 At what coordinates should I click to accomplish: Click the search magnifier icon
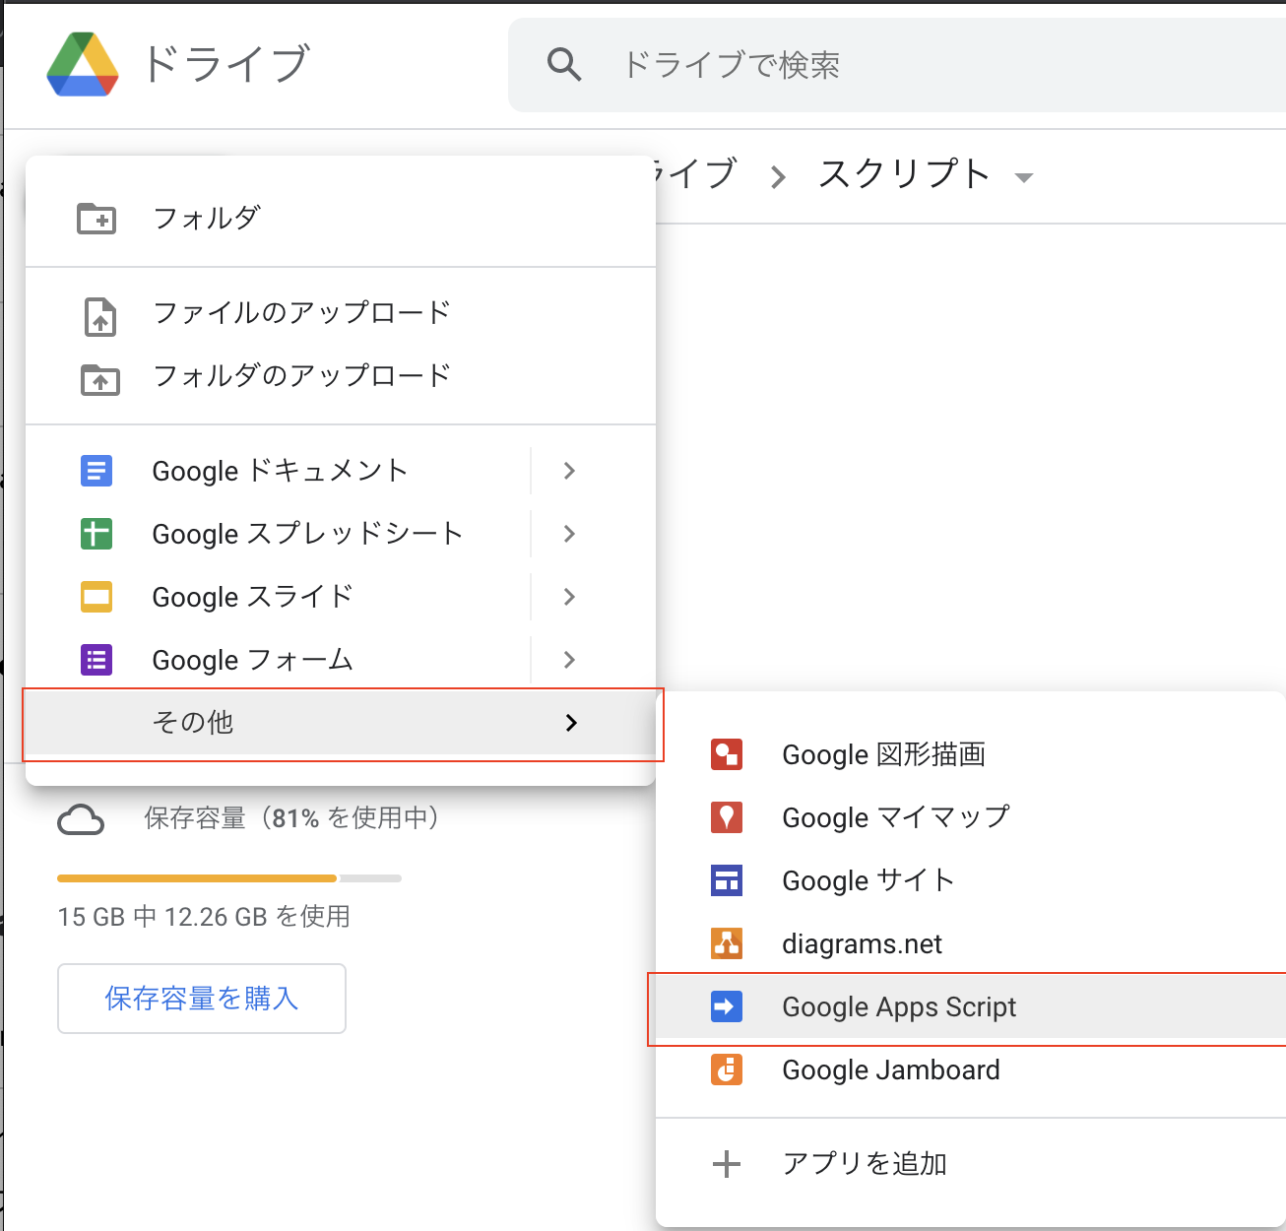point(564,65)
